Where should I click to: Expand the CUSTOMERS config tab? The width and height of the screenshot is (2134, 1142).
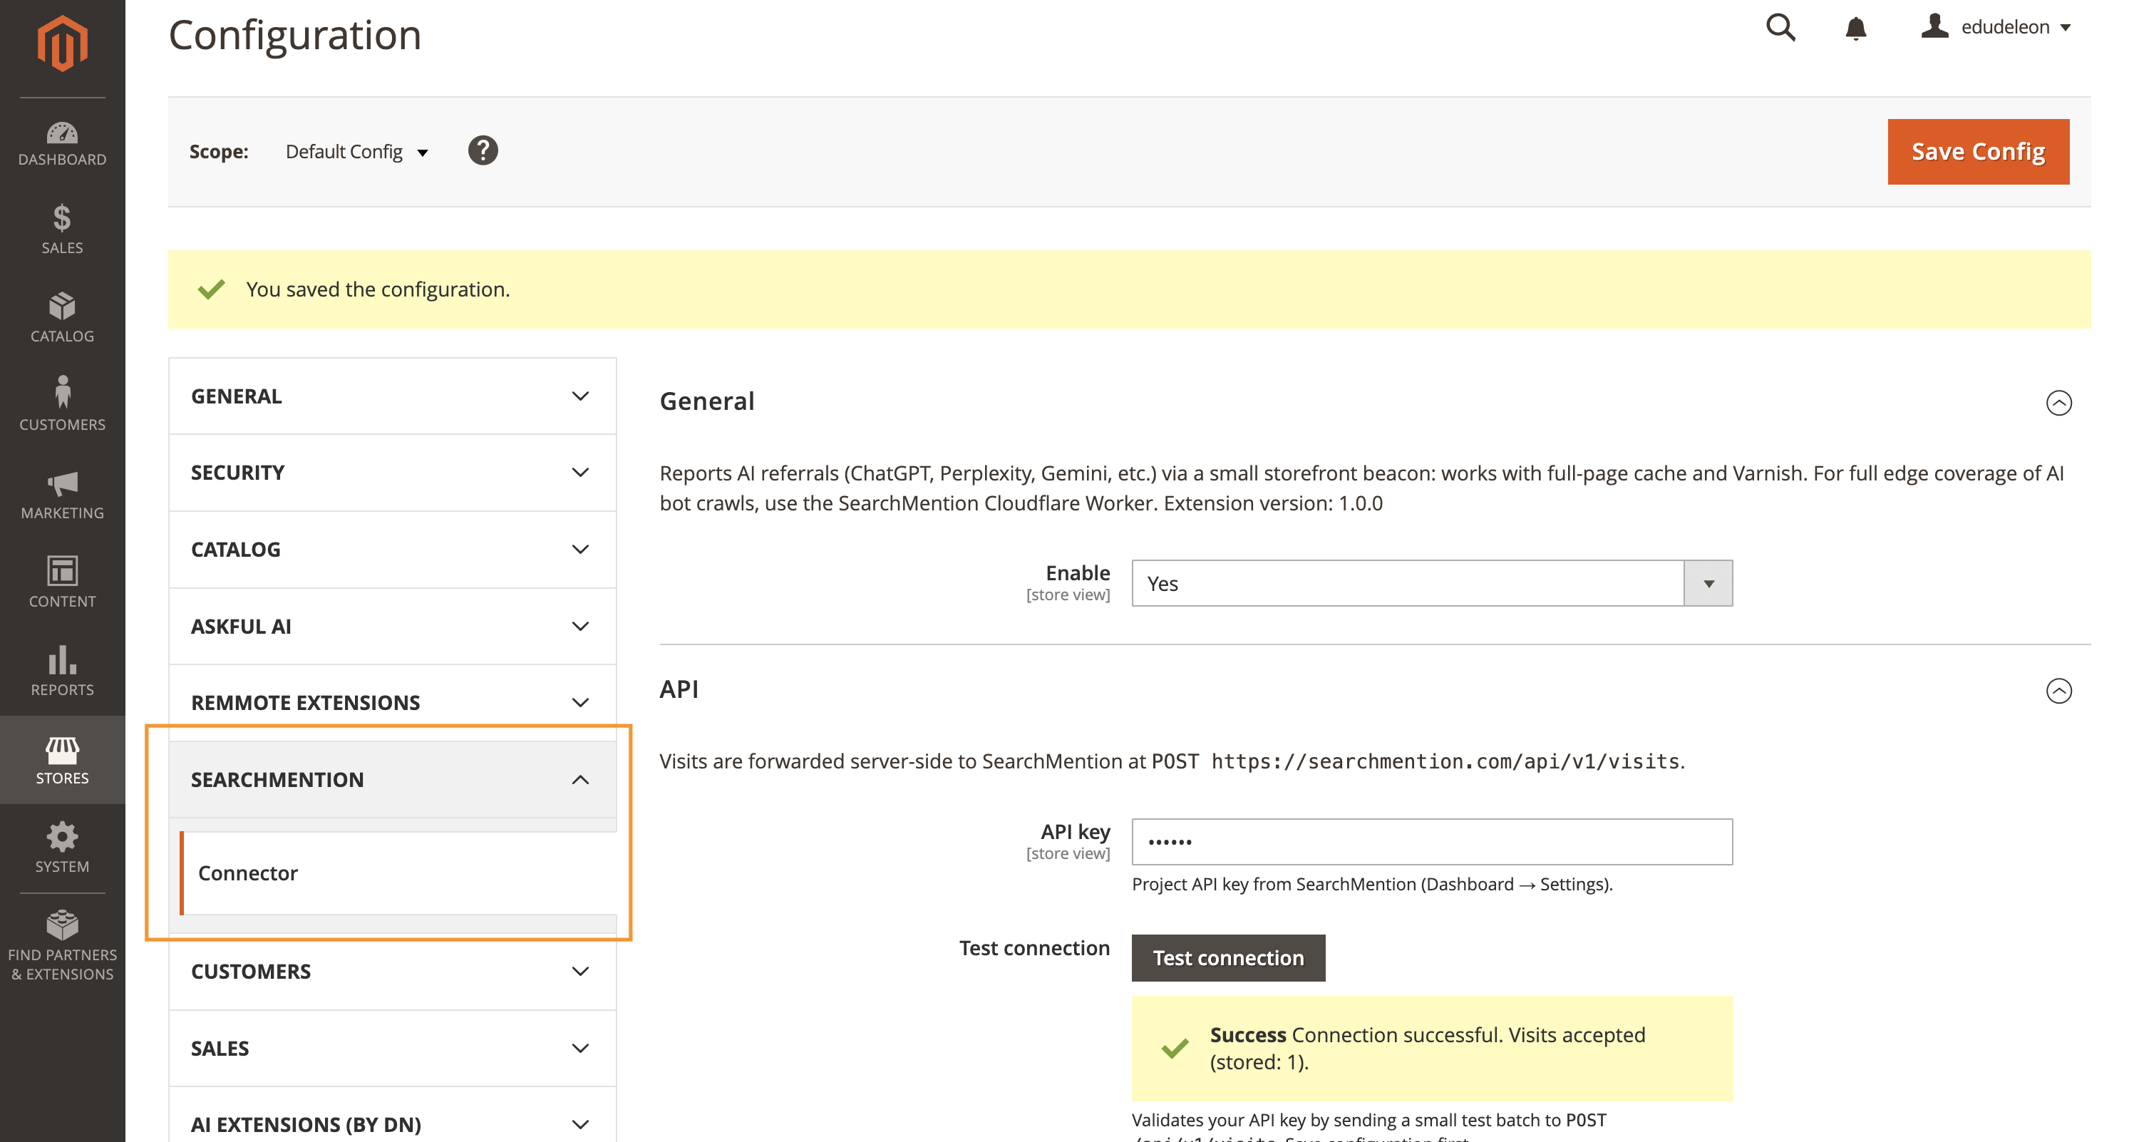coord(392,972)
